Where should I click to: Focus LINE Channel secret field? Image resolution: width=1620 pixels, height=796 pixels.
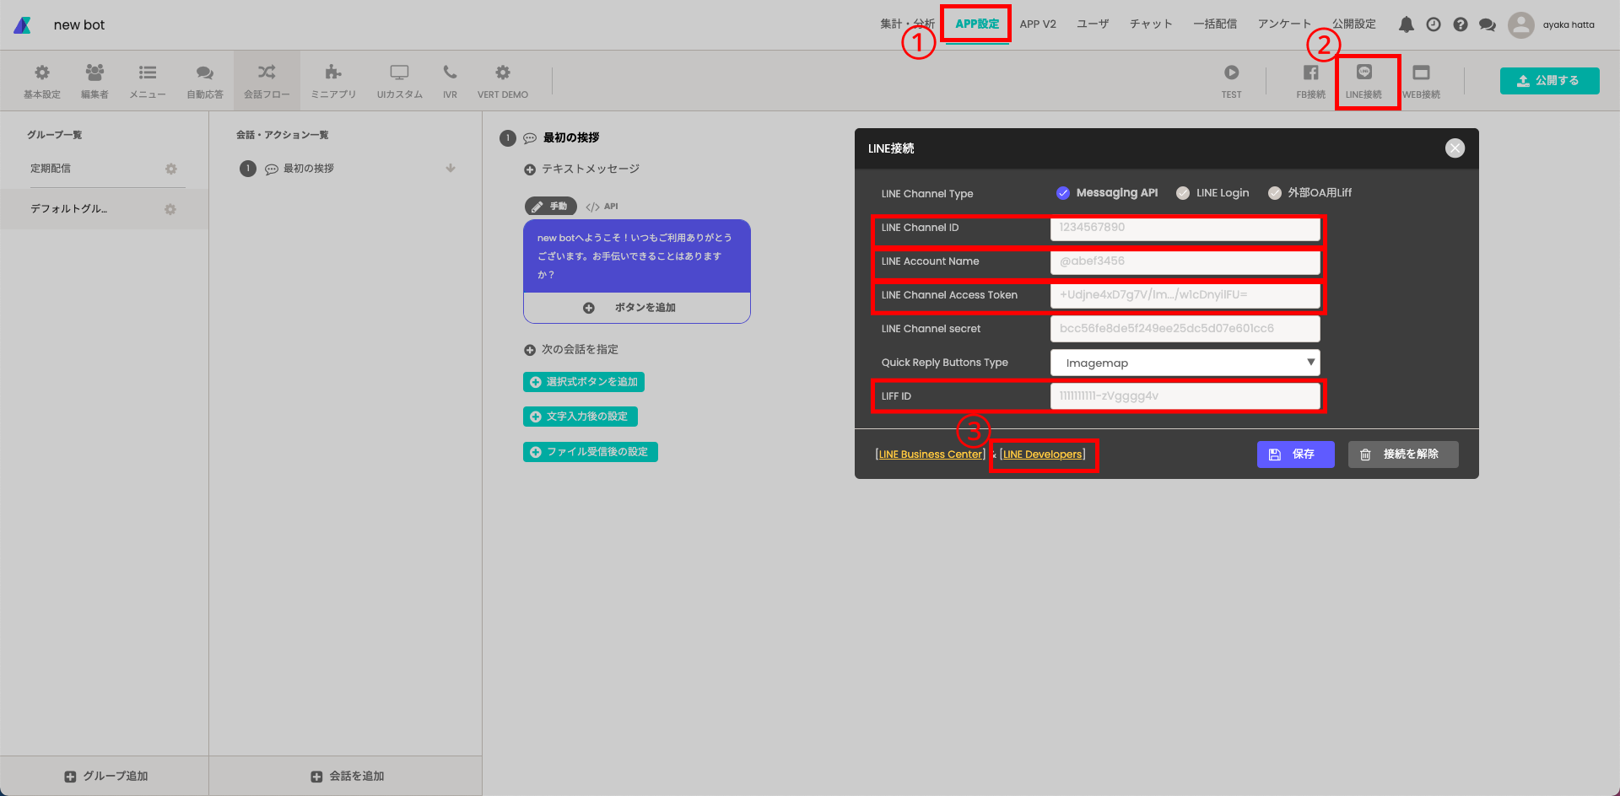(x=1185, y=329)
